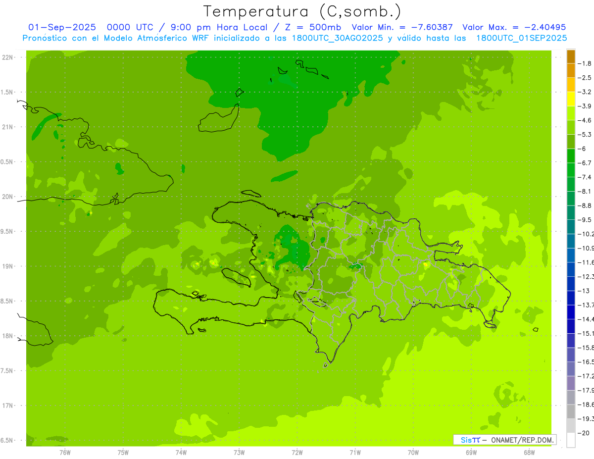Image resolution: width=594 pixels, height=459 pixels.
Task: Click the '75W' longitude label
Action: [x=123, y=453]
